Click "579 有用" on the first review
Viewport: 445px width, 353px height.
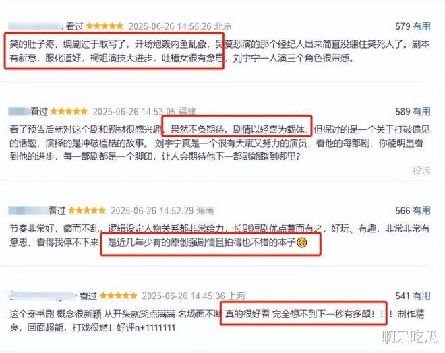tap(413, 26)
